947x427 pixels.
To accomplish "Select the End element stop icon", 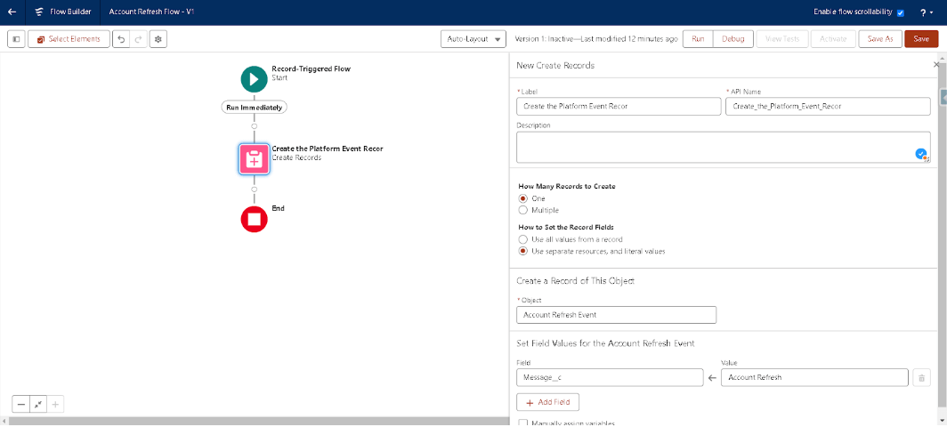I will [254, 219].
